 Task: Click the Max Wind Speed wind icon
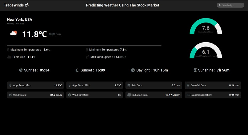click(87, 57)
